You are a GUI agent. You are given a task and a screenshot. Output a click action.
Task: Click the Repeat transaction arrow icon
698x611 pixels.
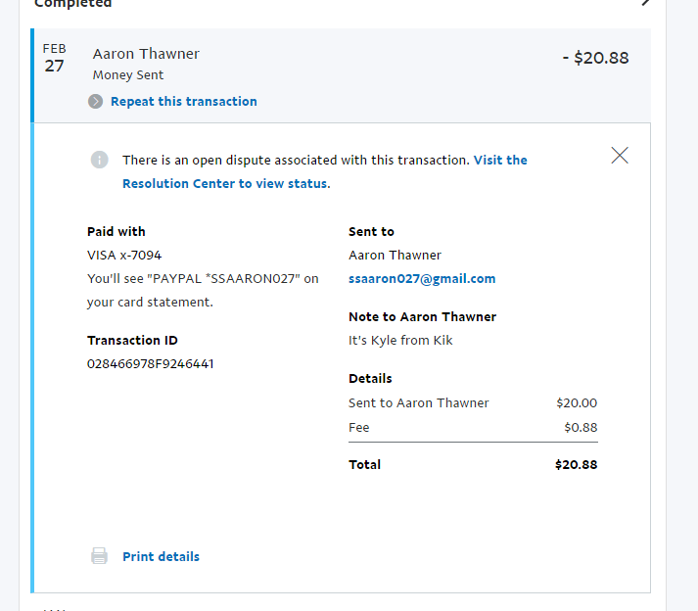(95, 101)
